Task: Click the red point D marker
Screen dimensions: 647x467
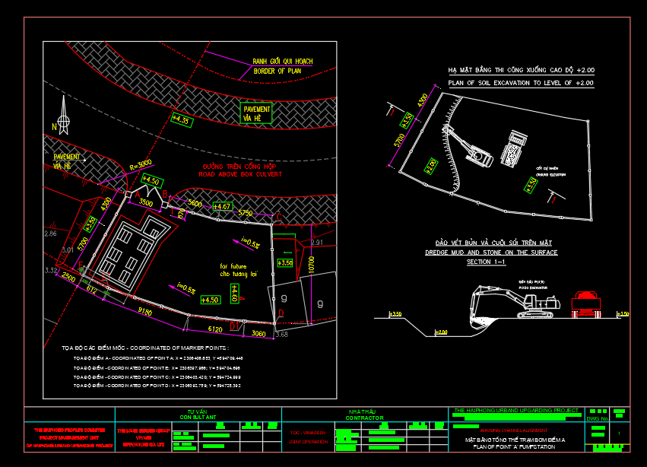Action: point(281,312)
